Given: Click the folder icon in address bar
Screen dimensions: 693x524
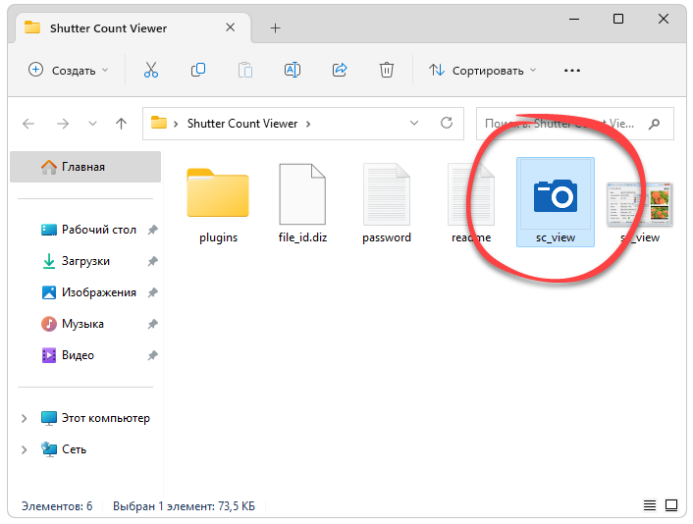Looking at the screenshot, I should tap(159, 123).
